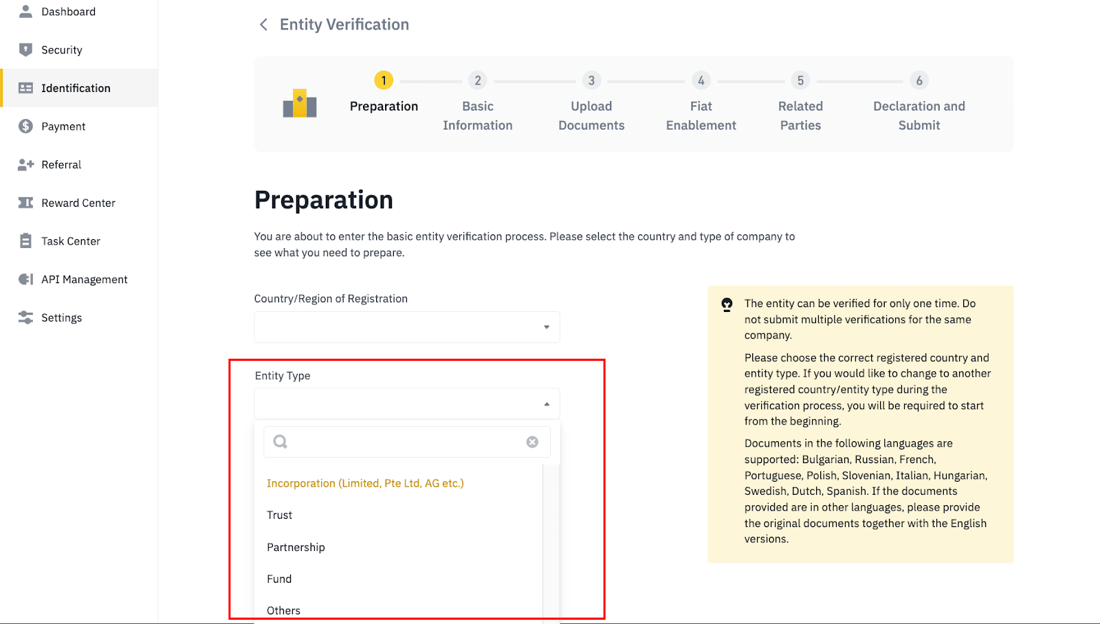Open the API Management menu item

(79, 279)
